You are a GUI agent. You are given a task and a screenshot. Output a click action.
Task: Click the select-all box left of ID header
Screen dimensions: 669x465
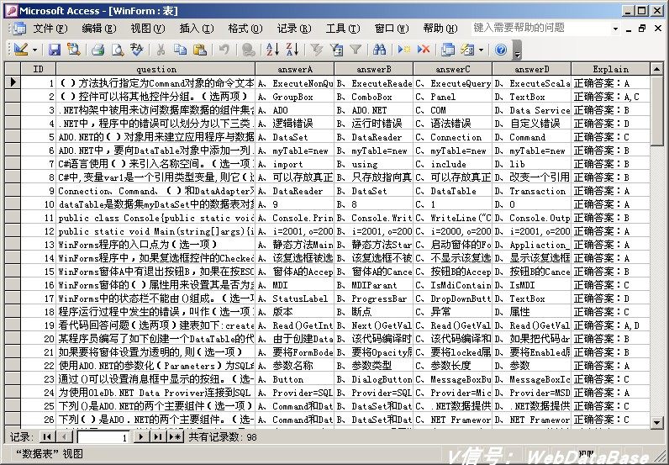[x=13, y=69]
